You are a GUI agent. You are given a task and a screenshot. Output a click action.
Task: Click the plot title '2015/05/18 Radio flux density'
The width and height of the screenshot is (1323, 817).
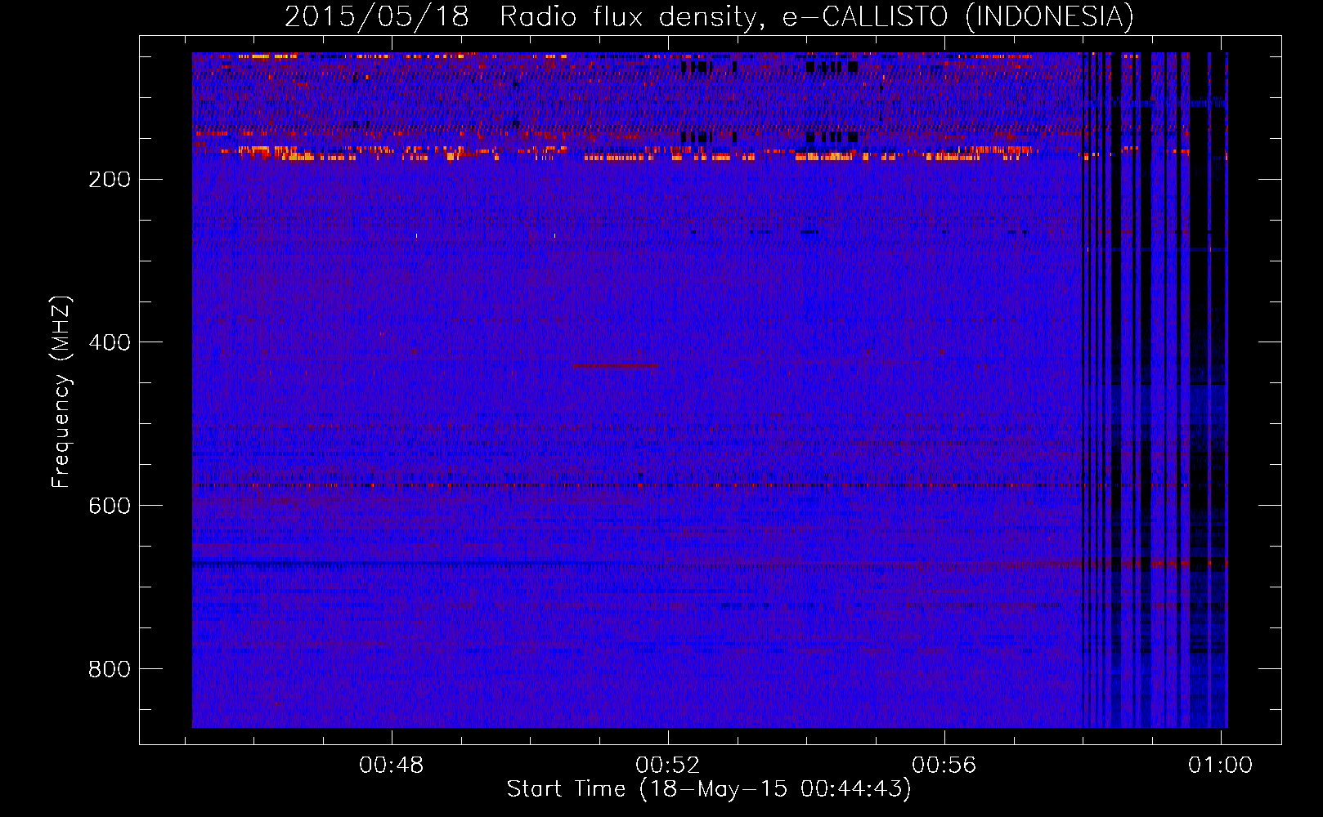(520, 16)
